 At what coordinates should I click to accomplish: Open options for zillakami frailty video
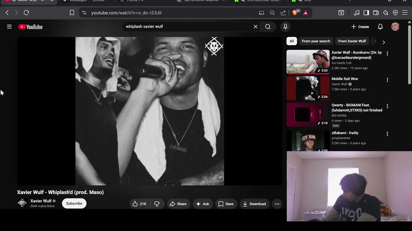coord(387,133)
